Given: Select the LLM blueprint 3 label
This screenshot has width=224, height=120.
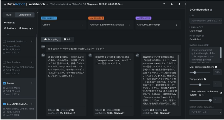Looking at the screenshot, I should 143,18.
